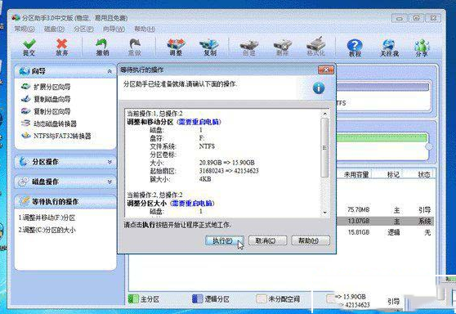Click the dialog list scroll-up arrow
456x314 pixels.
(324, 114)
